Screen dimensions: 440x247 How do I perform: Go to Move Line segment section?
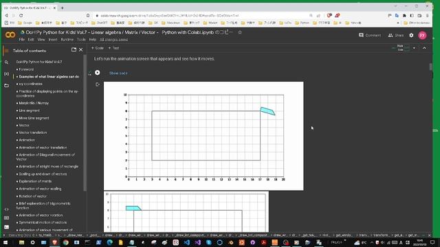click(x=34, y=118)
